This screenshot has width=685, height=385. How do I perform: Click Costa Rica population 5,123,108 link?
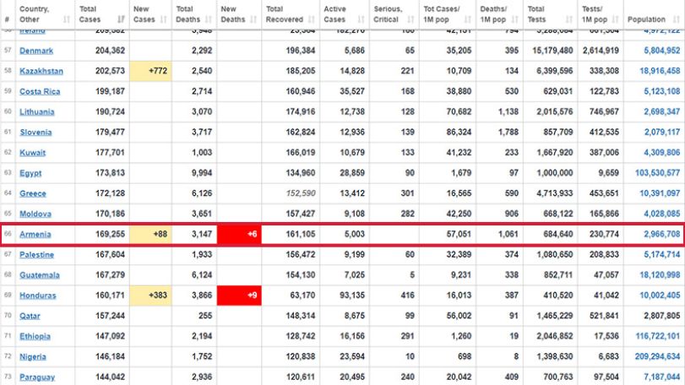coord(662,92)
